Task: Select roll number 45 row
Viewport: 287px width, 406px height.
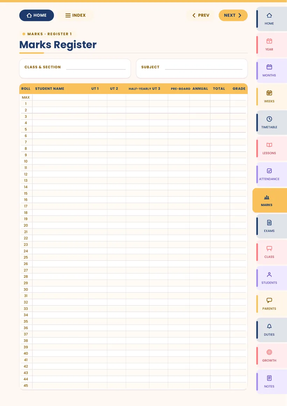Action: pyautogui.click(x=133, y=386)
